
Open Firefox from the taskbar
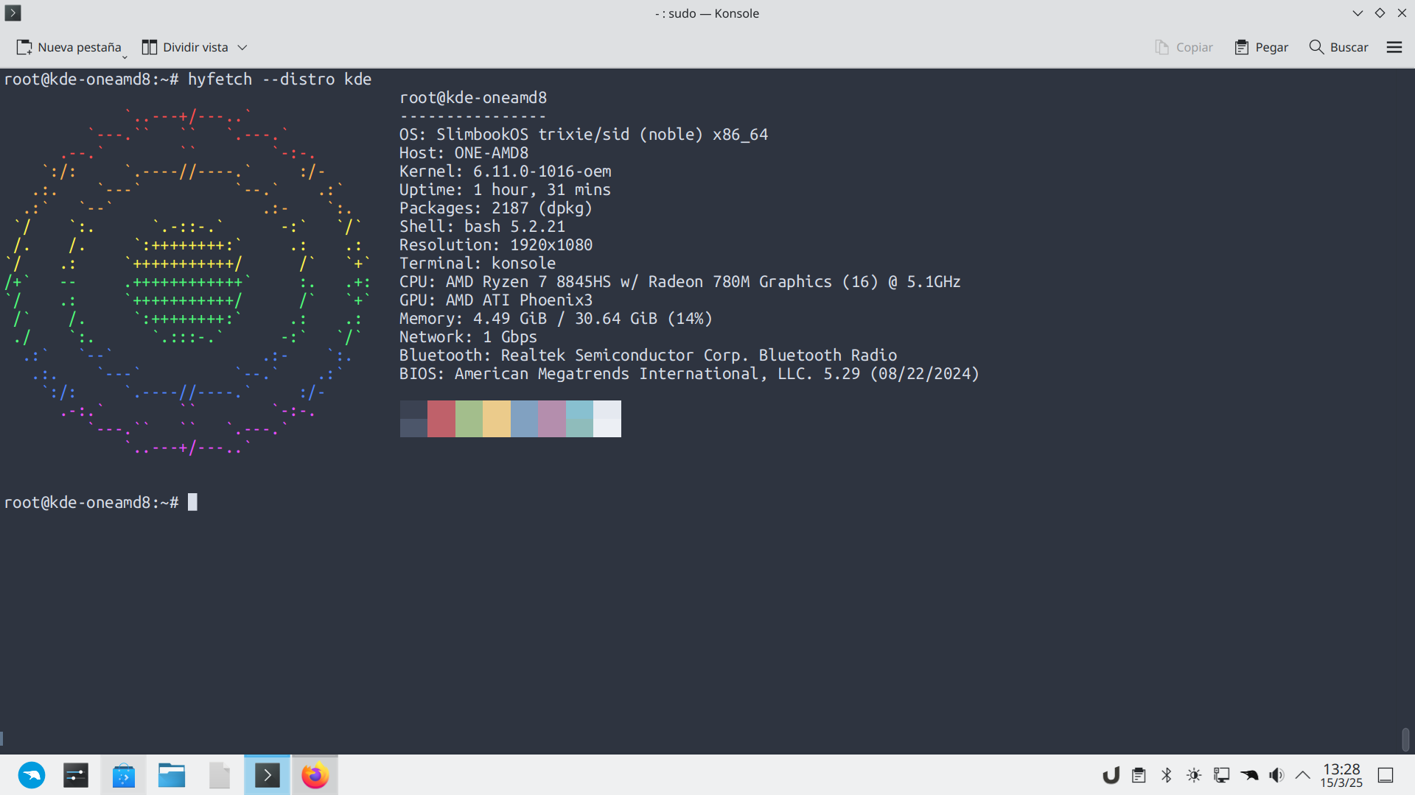[315, 775]
